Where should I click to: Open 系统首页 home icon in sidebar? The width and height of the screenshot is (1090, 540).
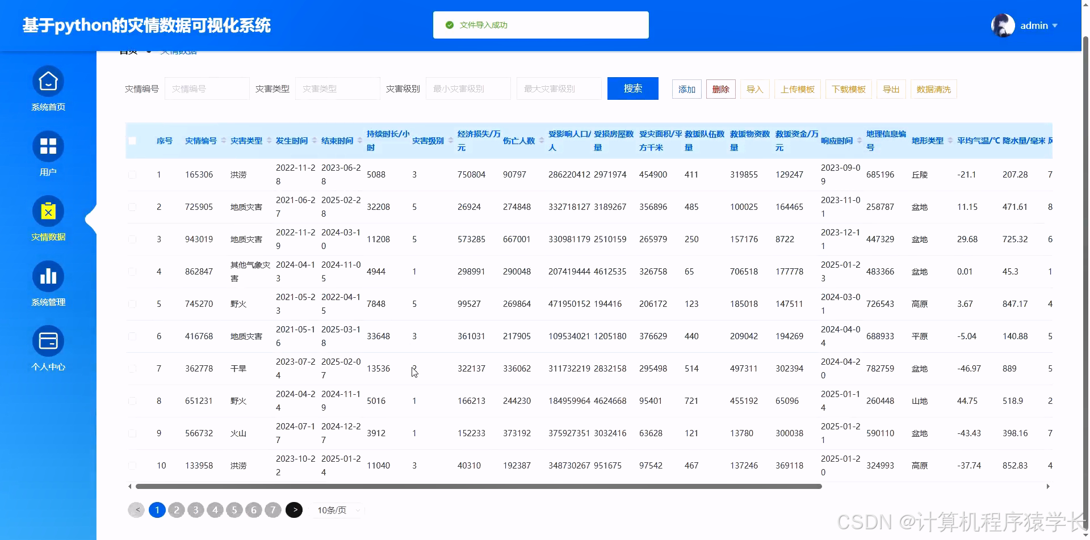48,82
